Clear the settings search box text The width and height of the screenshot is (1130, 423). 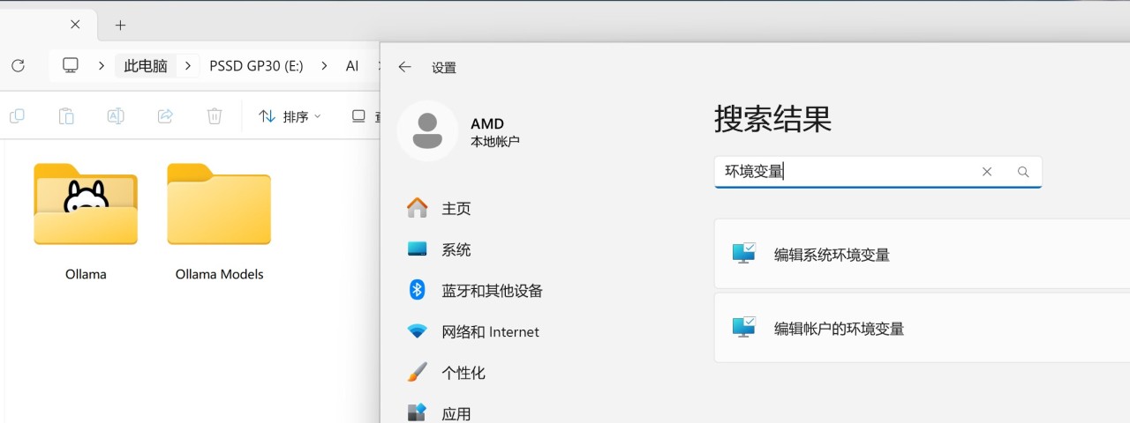tap(987, 172)
